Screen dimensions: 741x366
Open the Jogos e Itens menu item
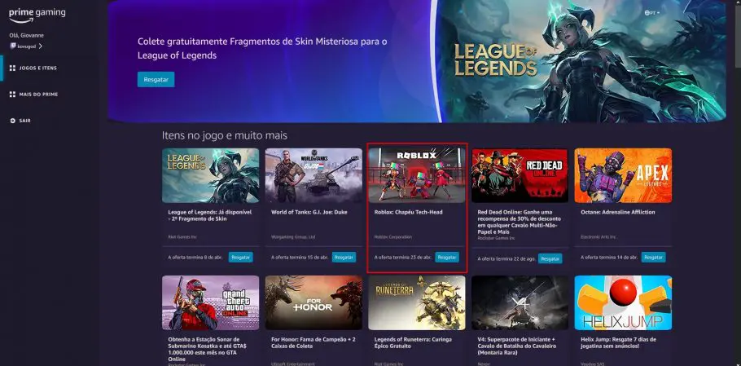coord(37,68)
